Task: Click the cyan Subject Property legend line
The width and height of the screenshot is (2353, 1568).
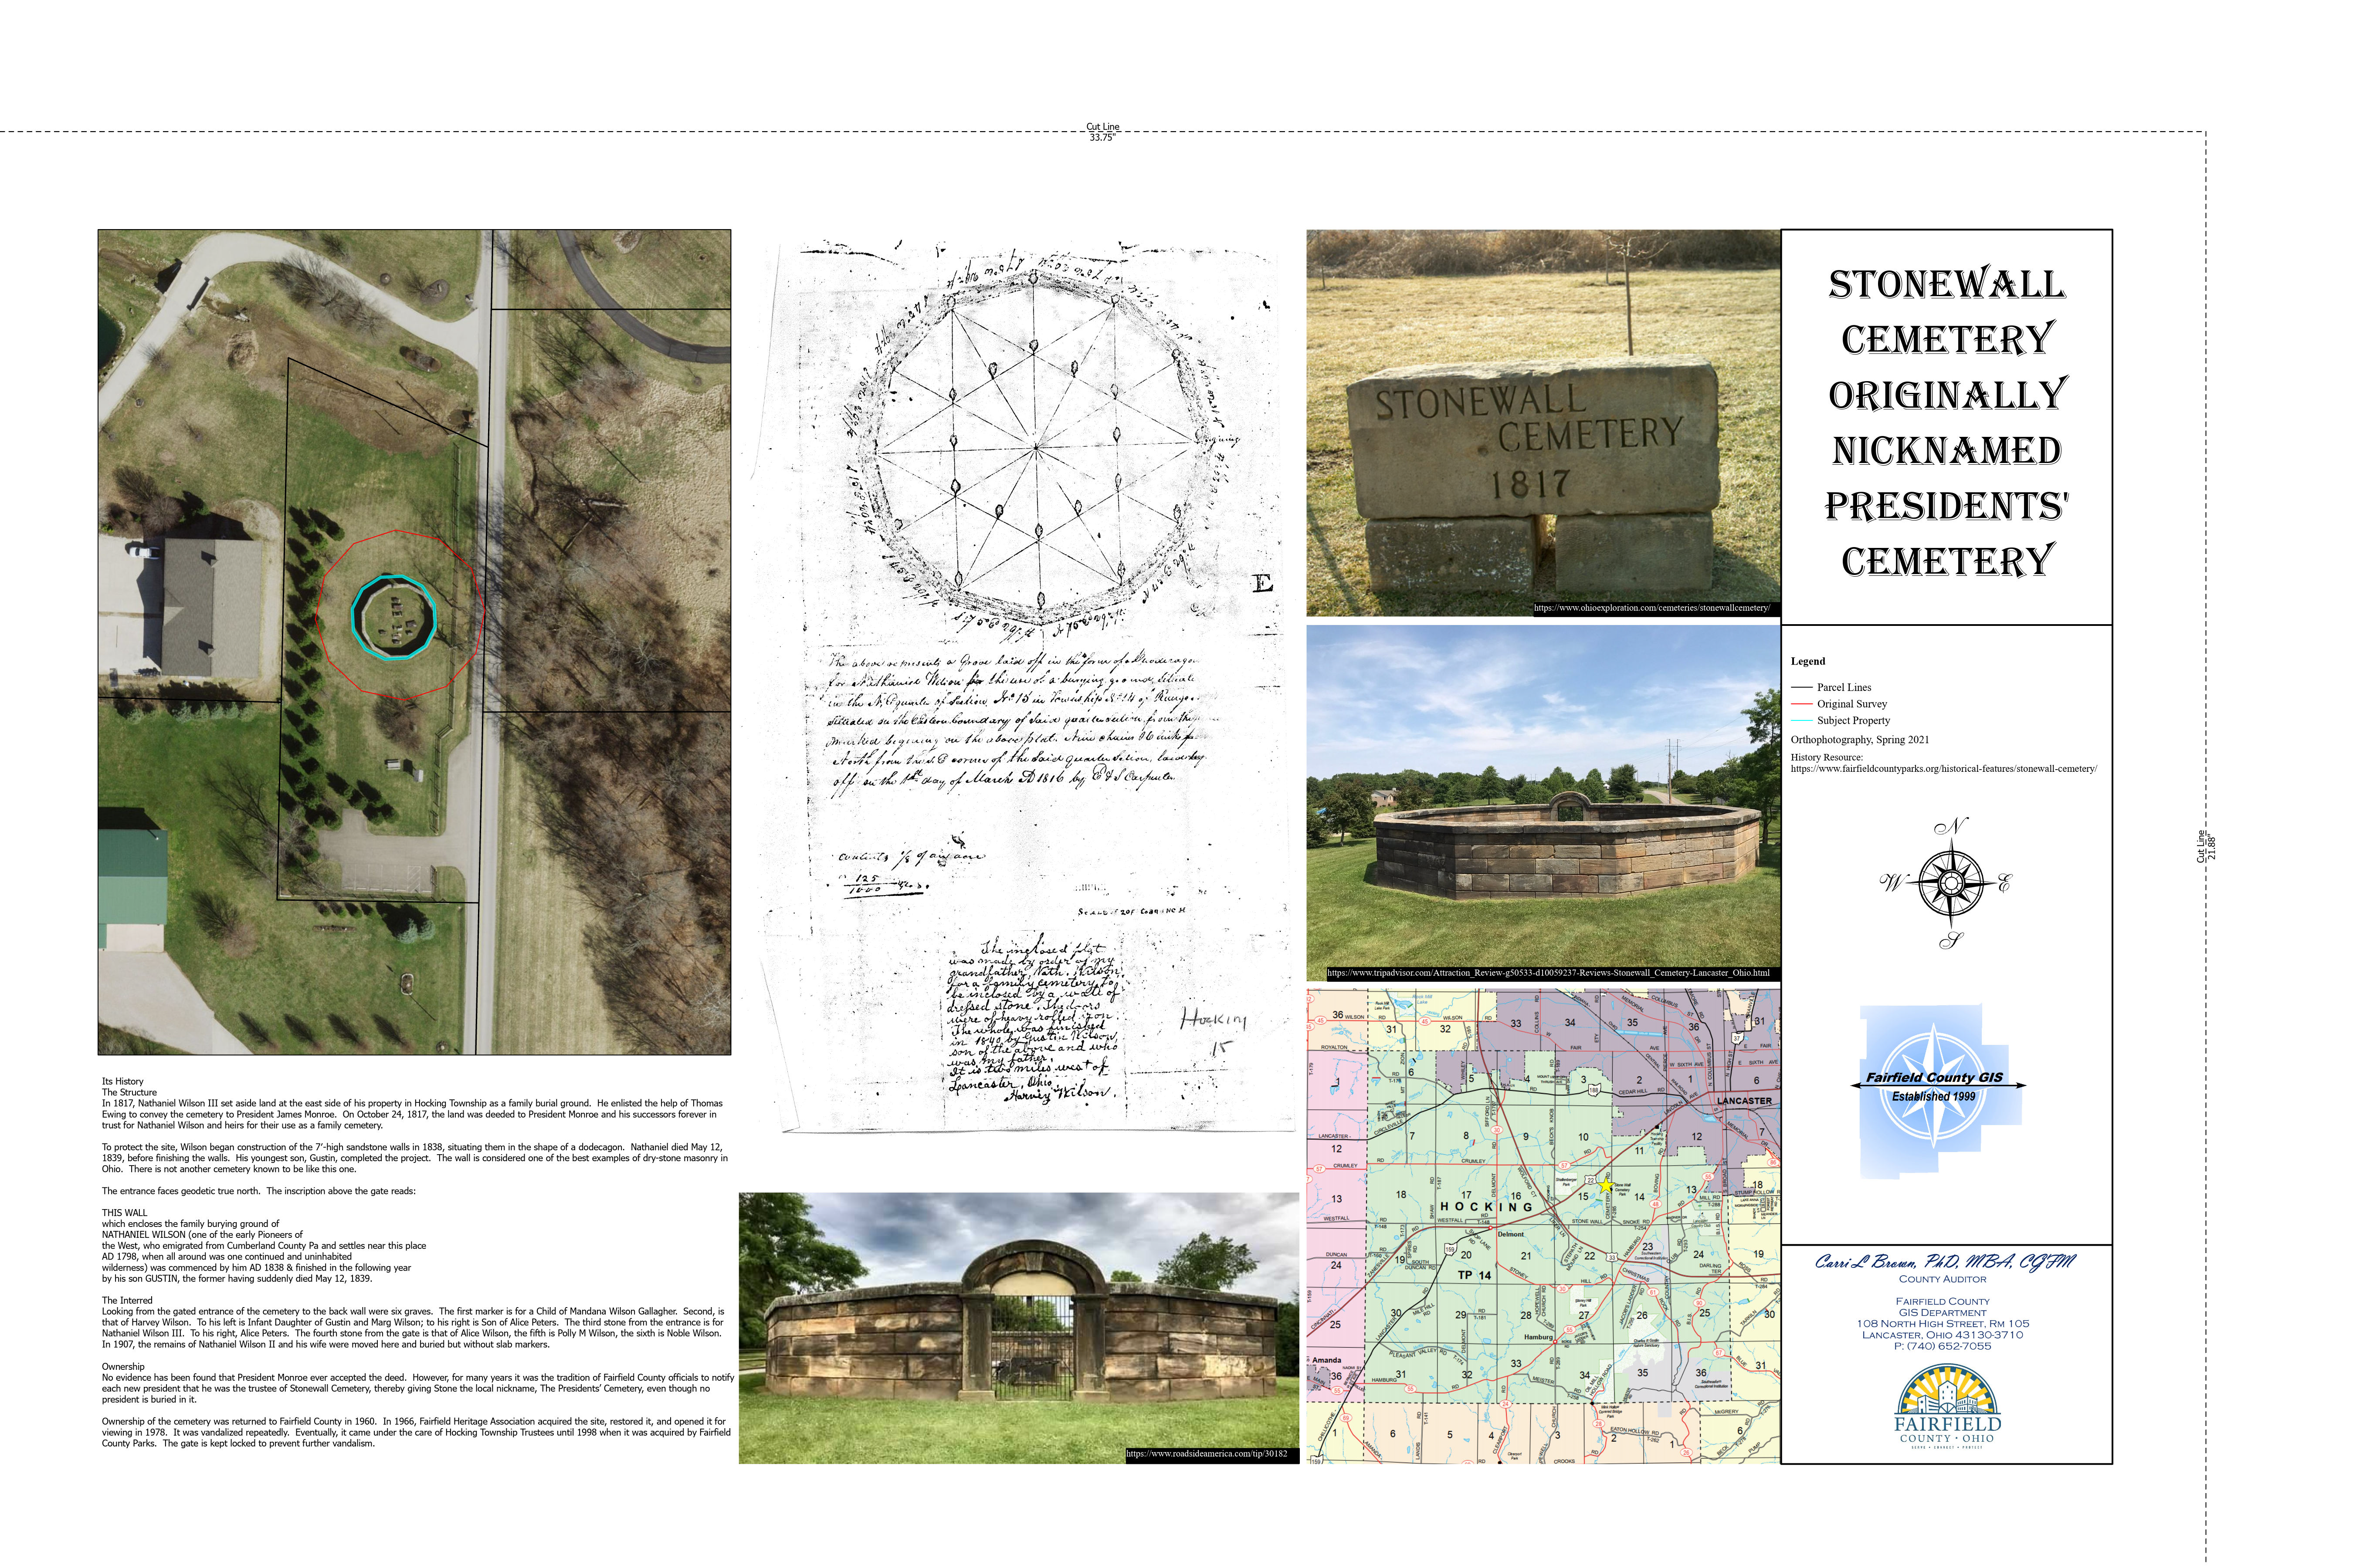Action: click(1802, 720)
